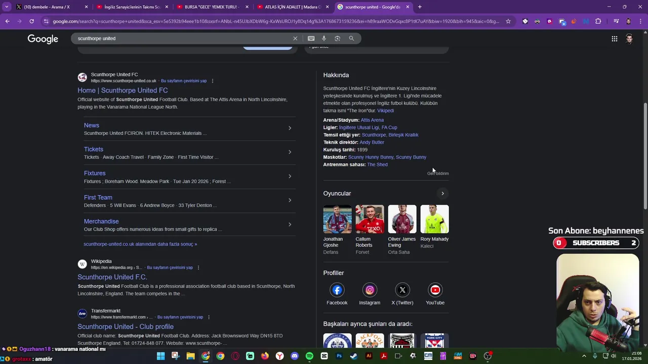Image resolution: width=648 pixels, height=364 pixels.
Task: Show more results from scunthorpe-united.co.uk
Action: point(140,244)
